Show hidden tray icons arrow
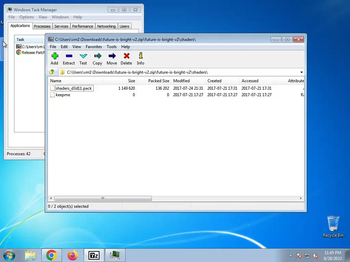Viewport: 350px width, 262px height. [291, 256]
